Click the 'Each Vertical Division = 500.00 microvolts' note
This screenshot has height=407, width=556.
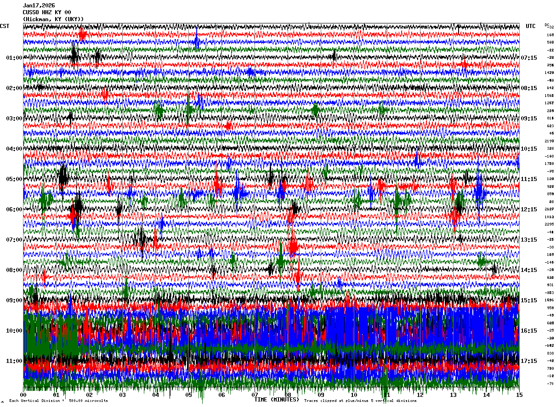click(x=59, y=401)
